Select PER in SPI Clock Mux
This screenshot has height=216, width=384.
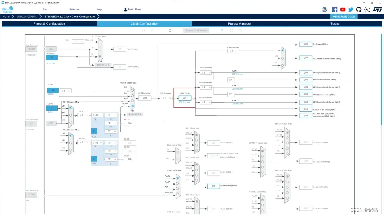pos(178,189)
